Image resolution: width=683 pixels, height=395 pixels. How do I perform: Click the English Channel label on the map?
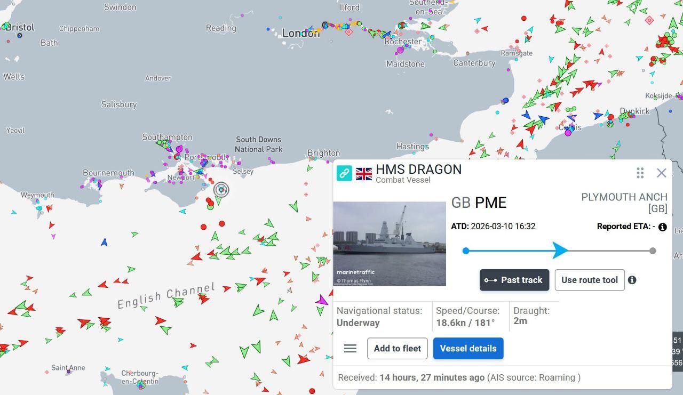166,295
